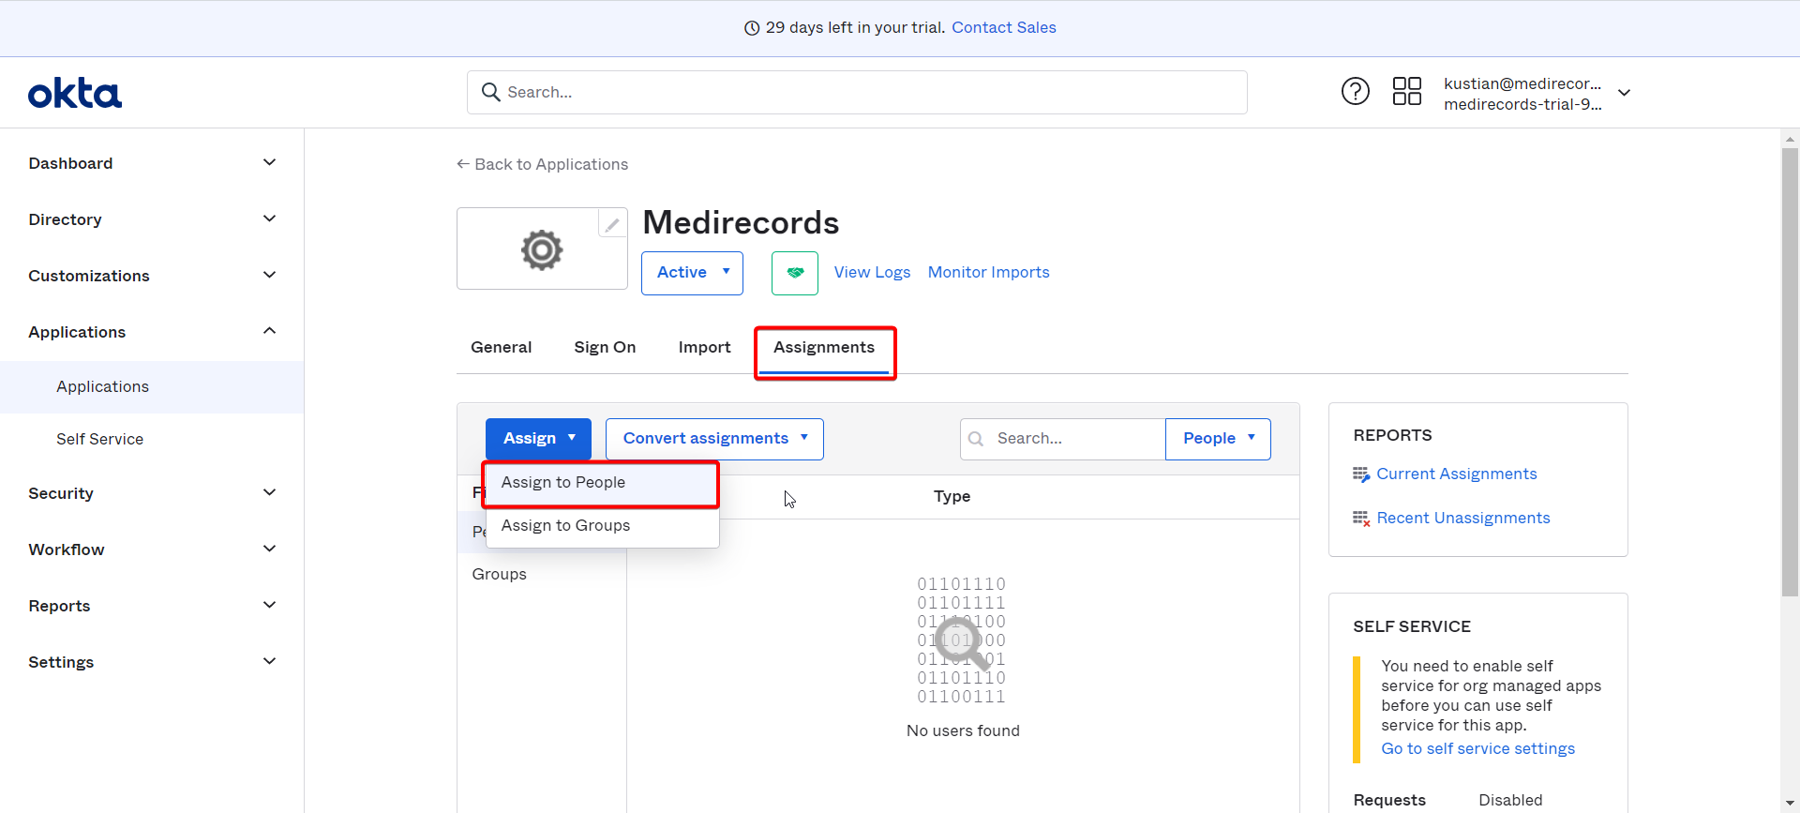Screen dimensions: 1800x813
Task: Switch to the Sign On tab
Action: point(605,348)
